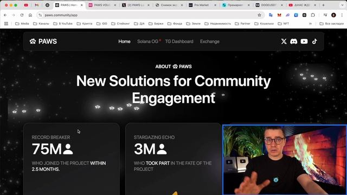This screenshot has height=195, width=347.
Task: Open the Chrome profile avatar
Action: 334,15
